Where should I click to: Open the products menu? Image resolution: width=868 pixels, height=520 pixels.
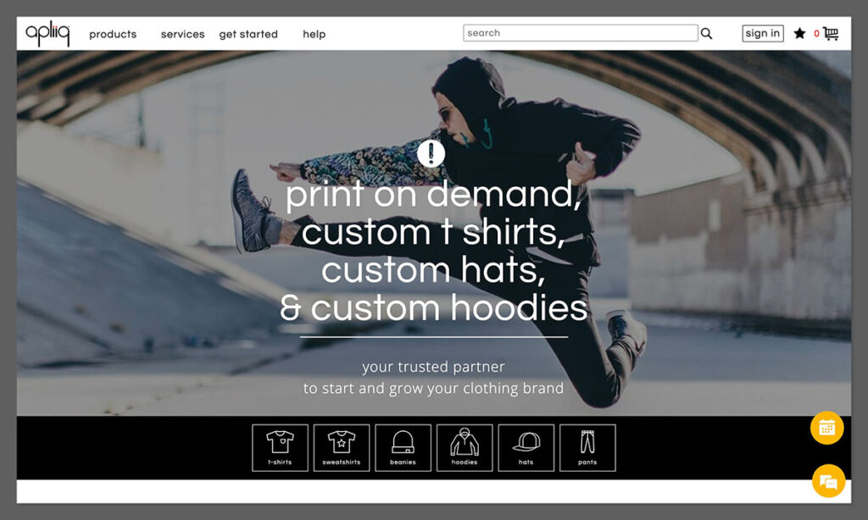[113, 35]
